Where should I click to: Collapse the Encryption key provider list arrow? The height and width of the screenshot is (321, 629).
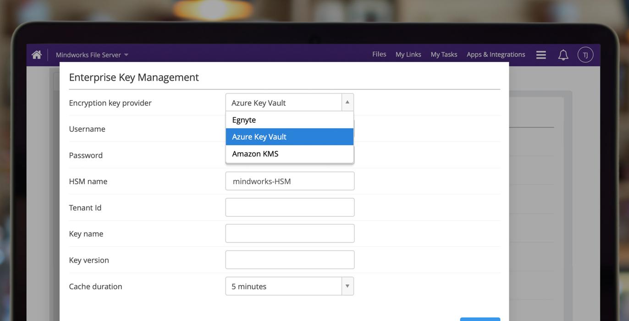point(347,102)
